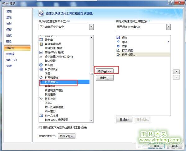Click the 目标图 round icon
This screenshot has width=186, height=151.
point(41,65)
